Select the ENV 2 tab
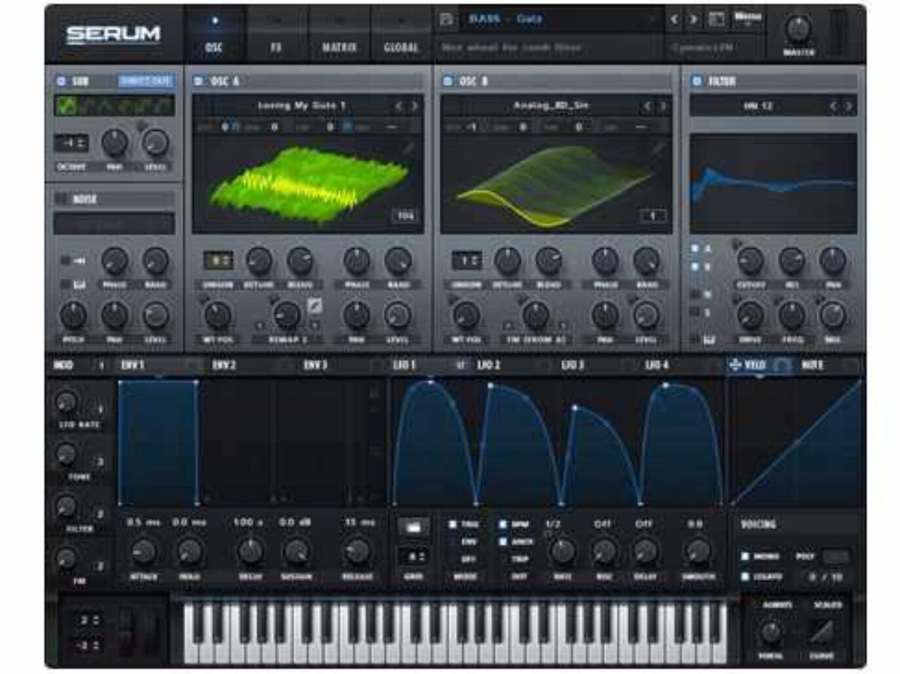900x674 pixels. tap(225, 365)
